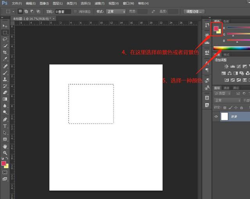Toggle lock transparent pixels
250x199 pixels.
point(225,108)
